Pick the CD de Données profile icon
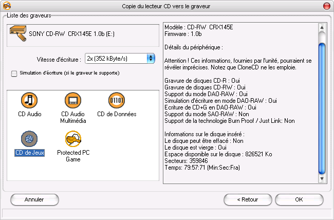This screenshot has height=220, width=334. (117, 100)
